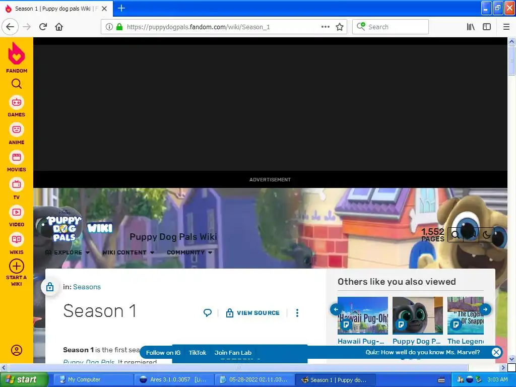Open the Anime section icon
The height and width of the screenshot is (387, 516).
point(17,130)
